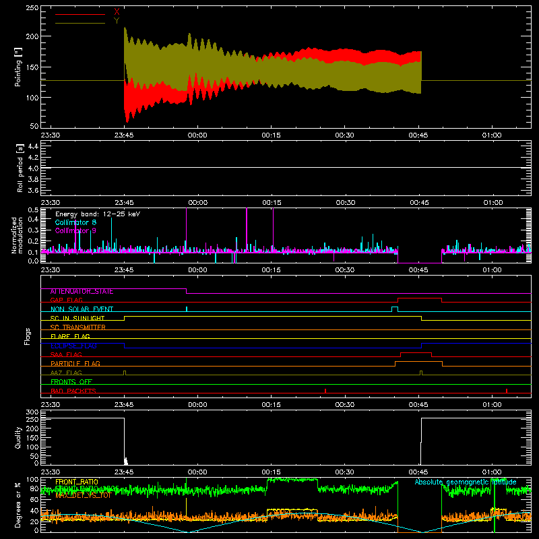Click the Flags axis title

[x=27, y=336]
